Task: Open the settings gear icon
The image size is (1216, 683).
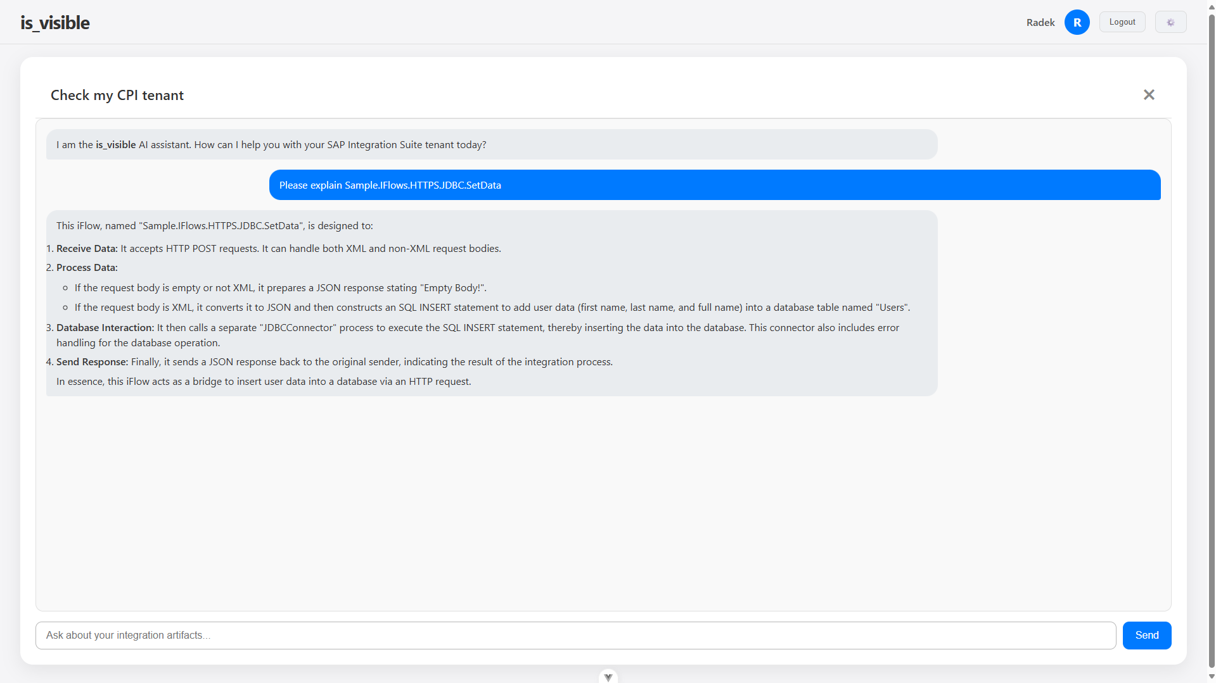Action: [1170, 22]
